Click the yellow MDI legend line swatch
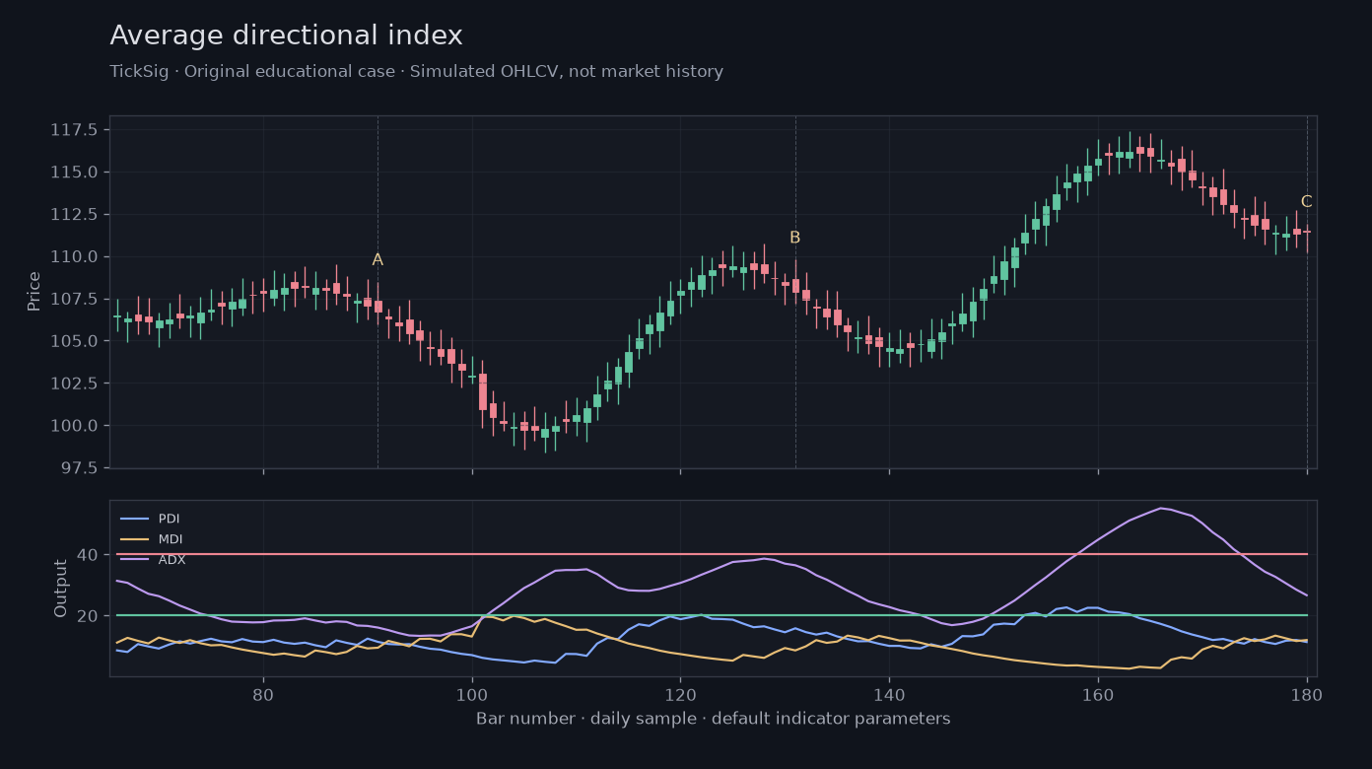The image size is (1372, 769). point(134,539)
